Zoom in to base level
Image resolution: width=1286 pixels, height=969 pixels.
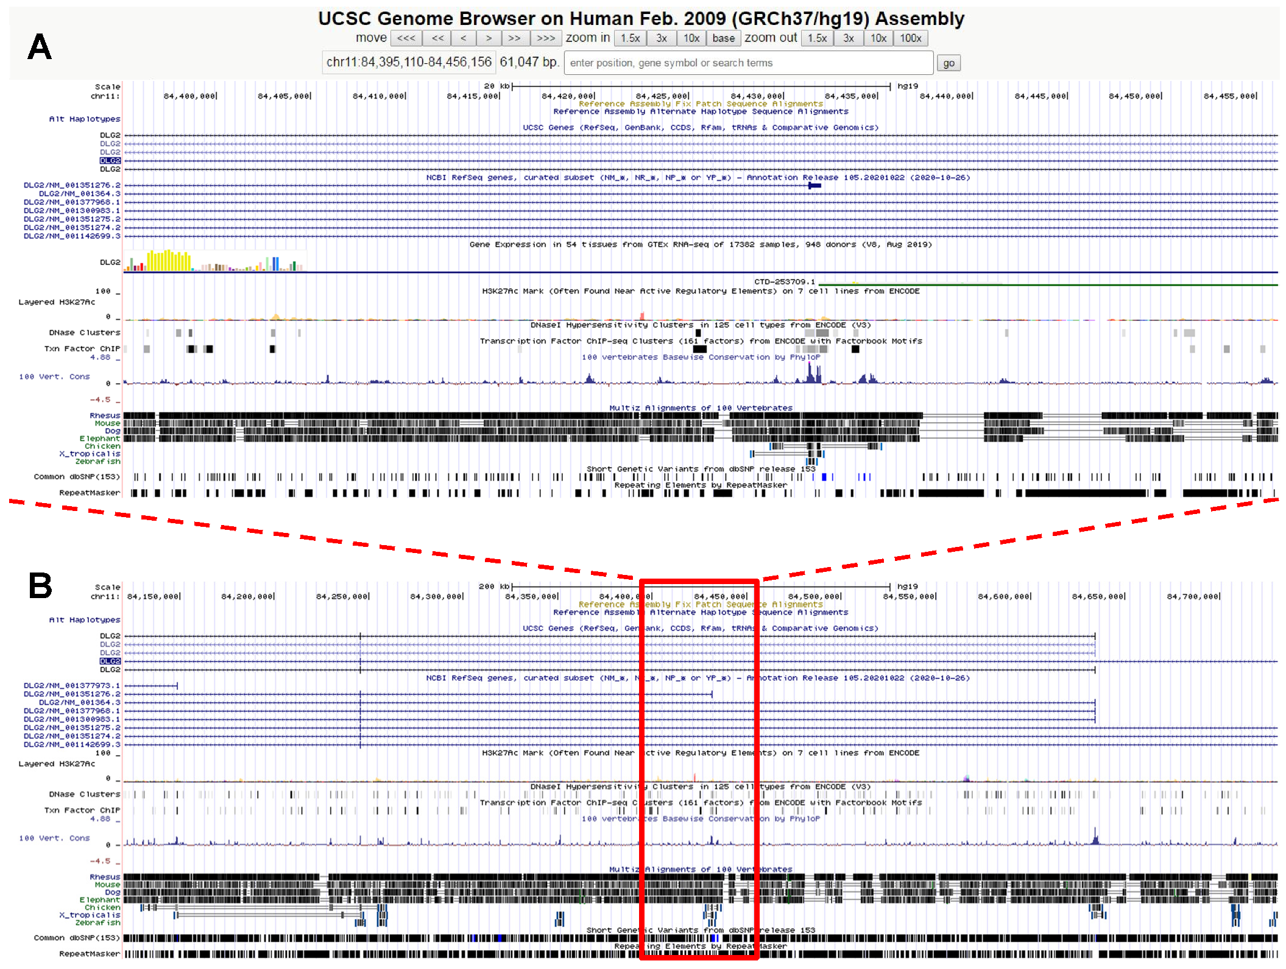[x=724, y=38]
